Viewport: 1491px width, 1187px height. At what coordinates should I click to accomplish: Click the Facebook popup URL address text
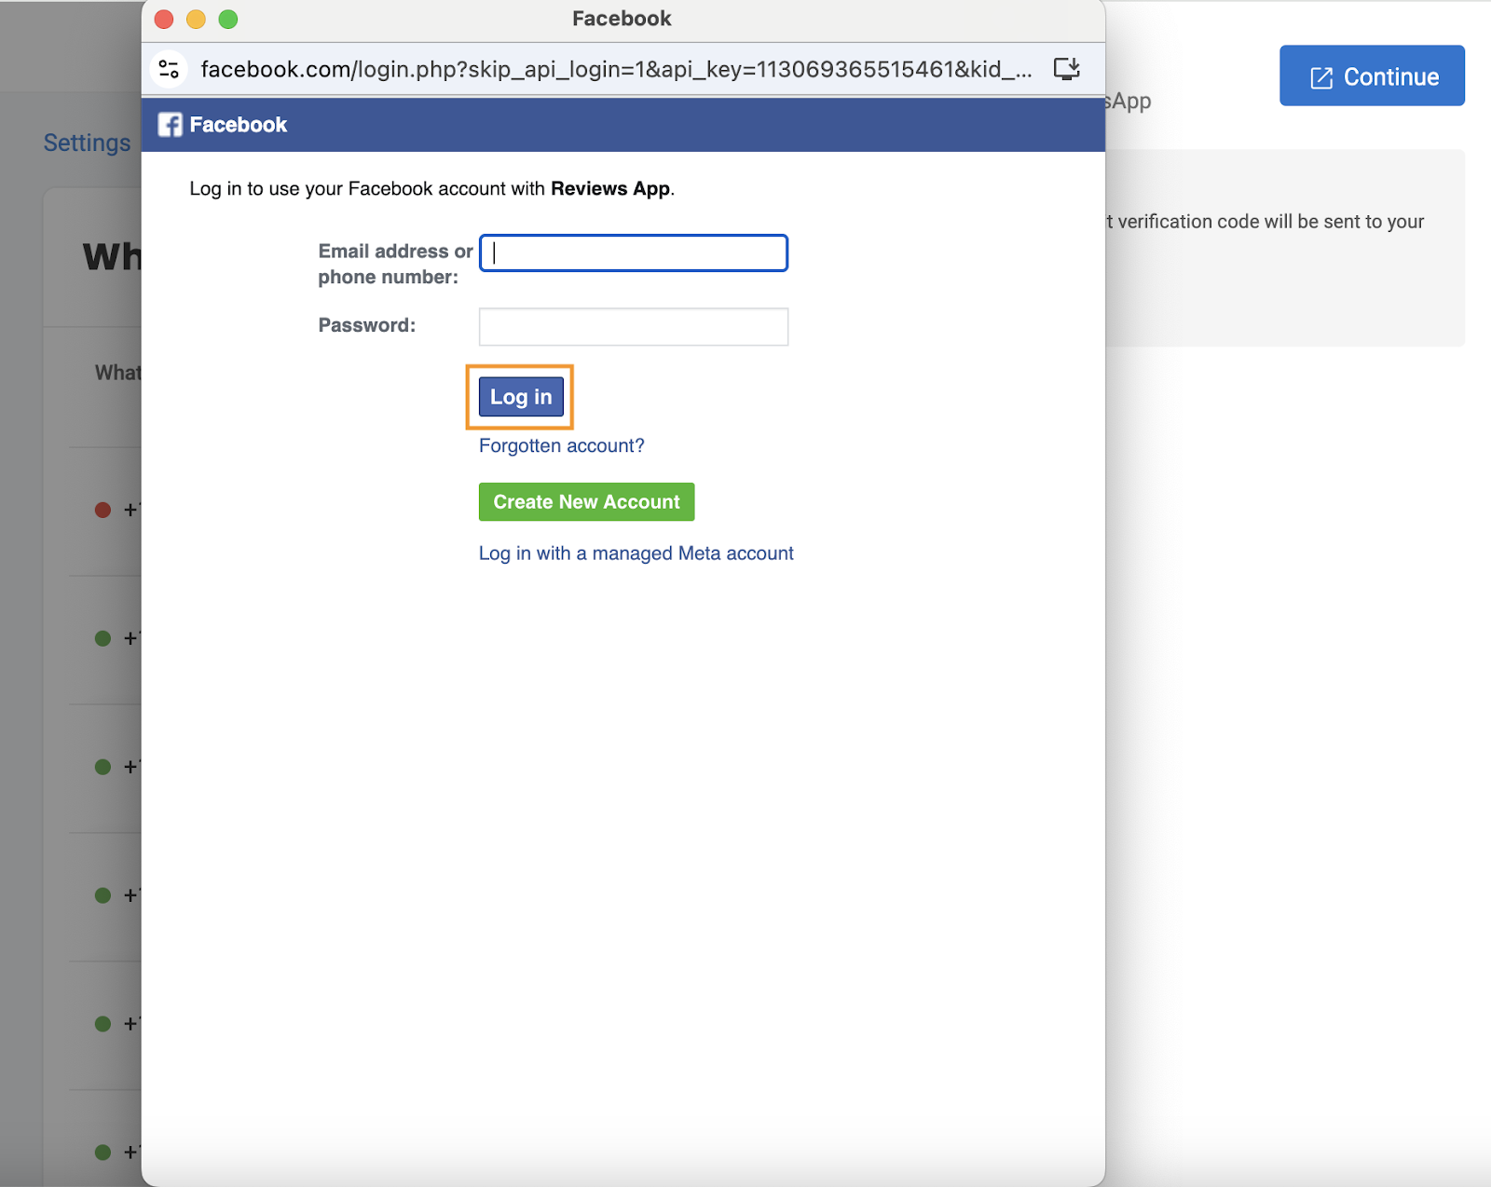pos(616,69)
